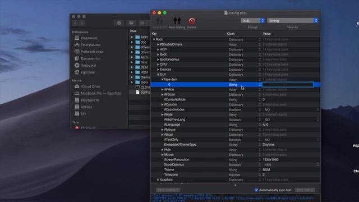Click the 1920x1080 ScreenResolution value
The width and height of the screenshot is (359, 202).
(270, 159)
